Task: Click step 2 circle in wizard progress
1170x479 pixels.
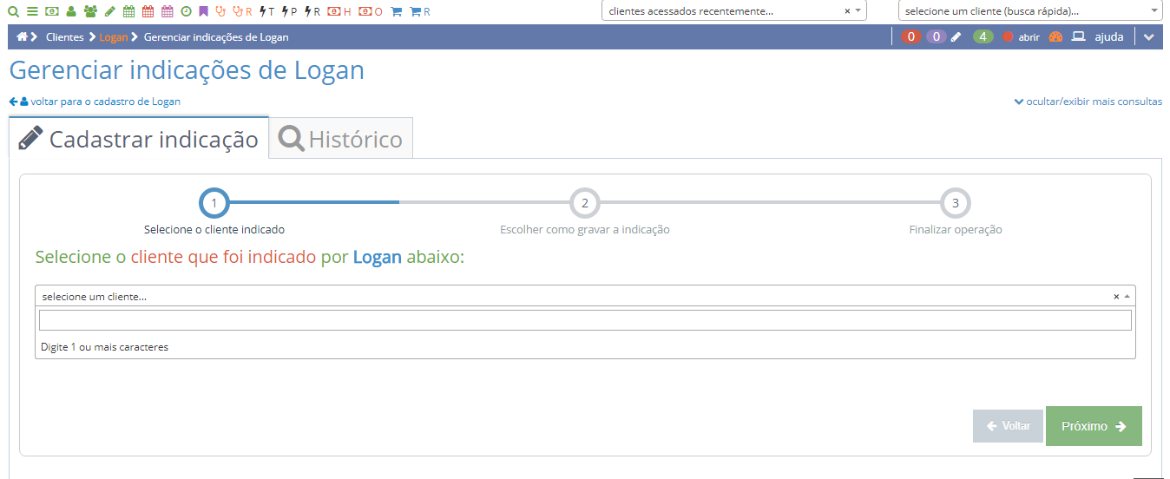Action: point(584,204)
